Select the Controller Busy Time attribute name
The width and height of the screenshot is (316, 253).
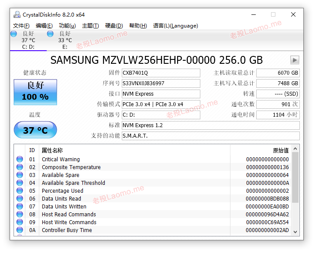pos(67,230)
